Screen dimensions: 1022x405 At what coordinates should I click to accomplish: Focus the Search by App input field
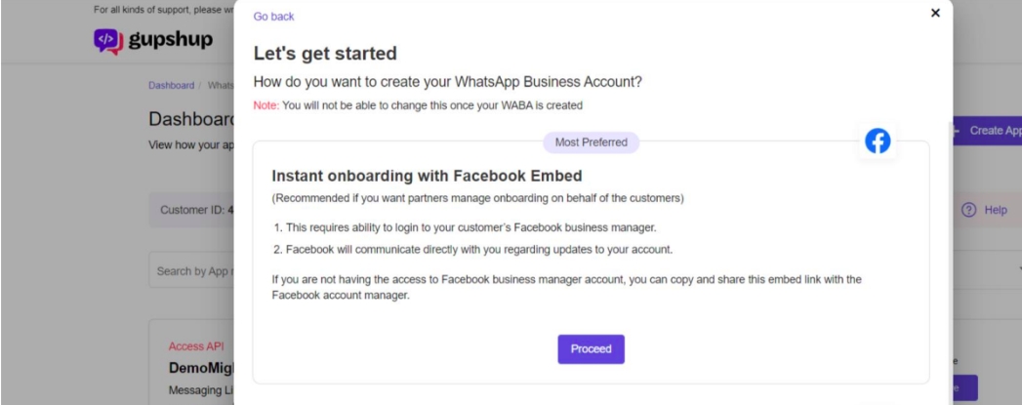[191, 271]
